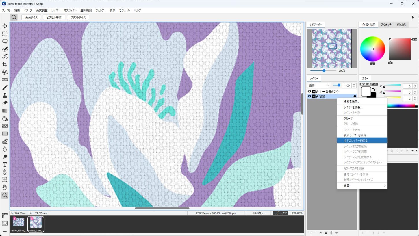Image resolution: width=419 pixels, height=236 pixels.
Task: Expand the toolbar overflow arrow at top right
Action: point(413,17)
